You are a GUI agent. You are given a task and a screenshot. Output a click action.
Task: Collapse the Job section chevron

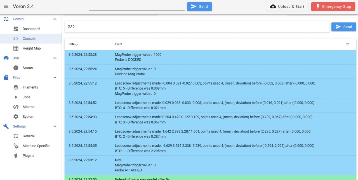coord(55,58)
